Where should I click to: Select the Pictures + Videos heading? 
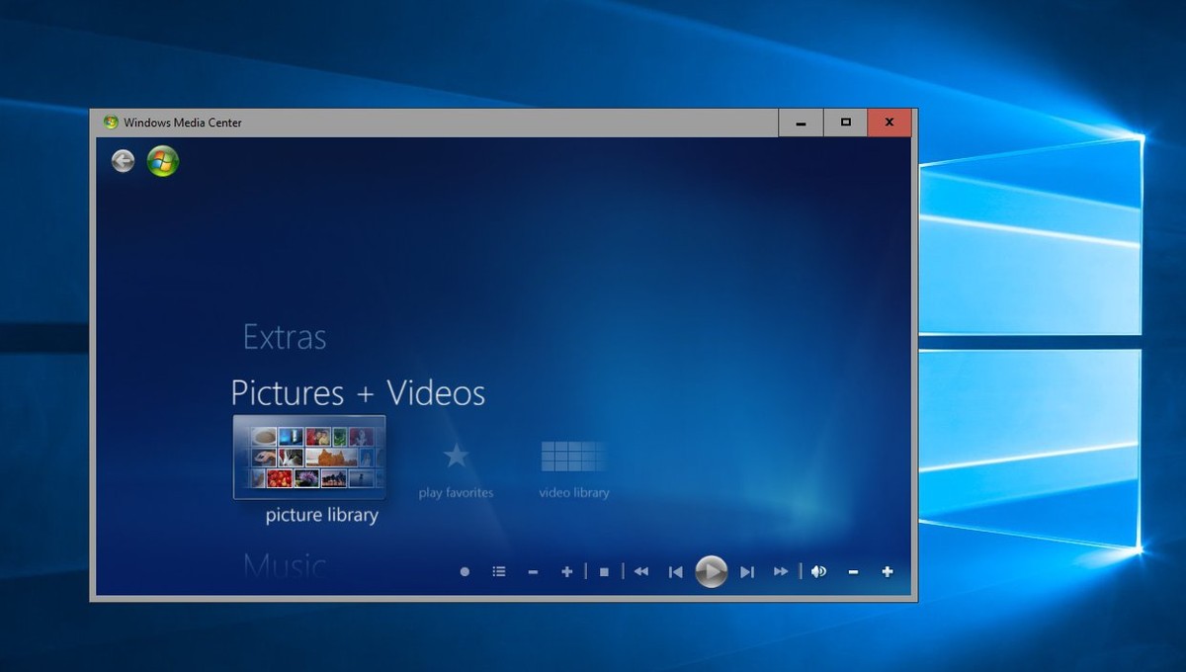point(358,392)
